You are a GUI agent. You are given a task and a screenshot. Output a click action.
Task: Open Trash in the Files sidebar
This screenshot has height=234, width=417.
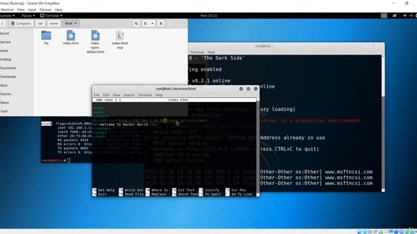tap(4, 111)
